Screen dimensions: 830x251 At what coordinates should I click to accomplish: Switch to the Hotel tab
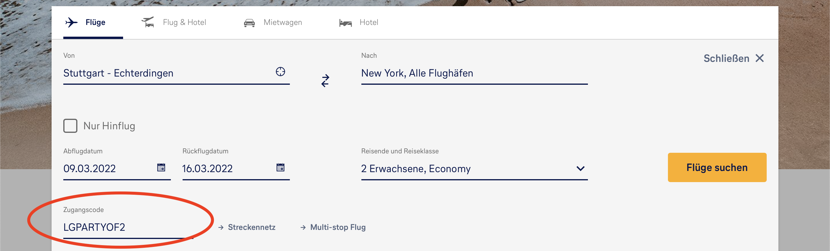tap(369, 23)
